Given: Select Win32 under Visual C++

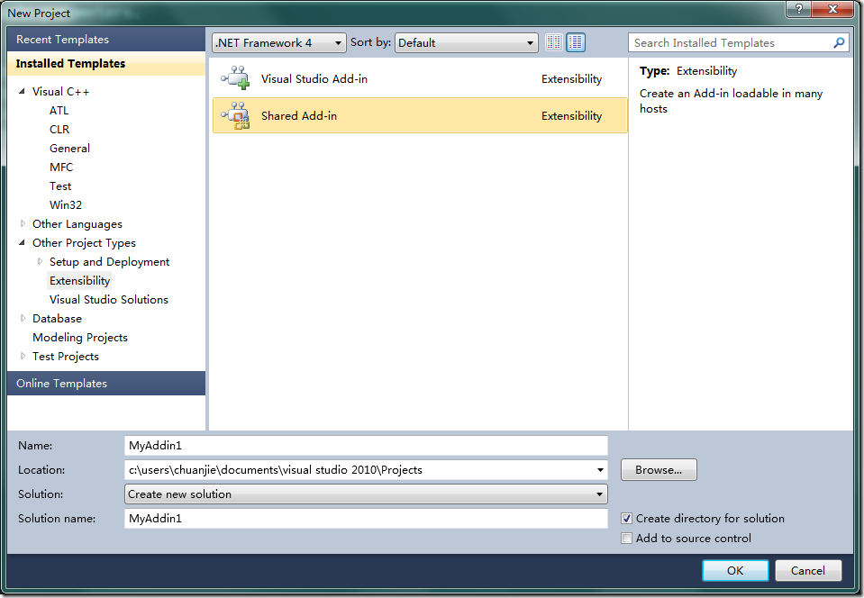Looking at the screenshot, I should coord(66,204).
